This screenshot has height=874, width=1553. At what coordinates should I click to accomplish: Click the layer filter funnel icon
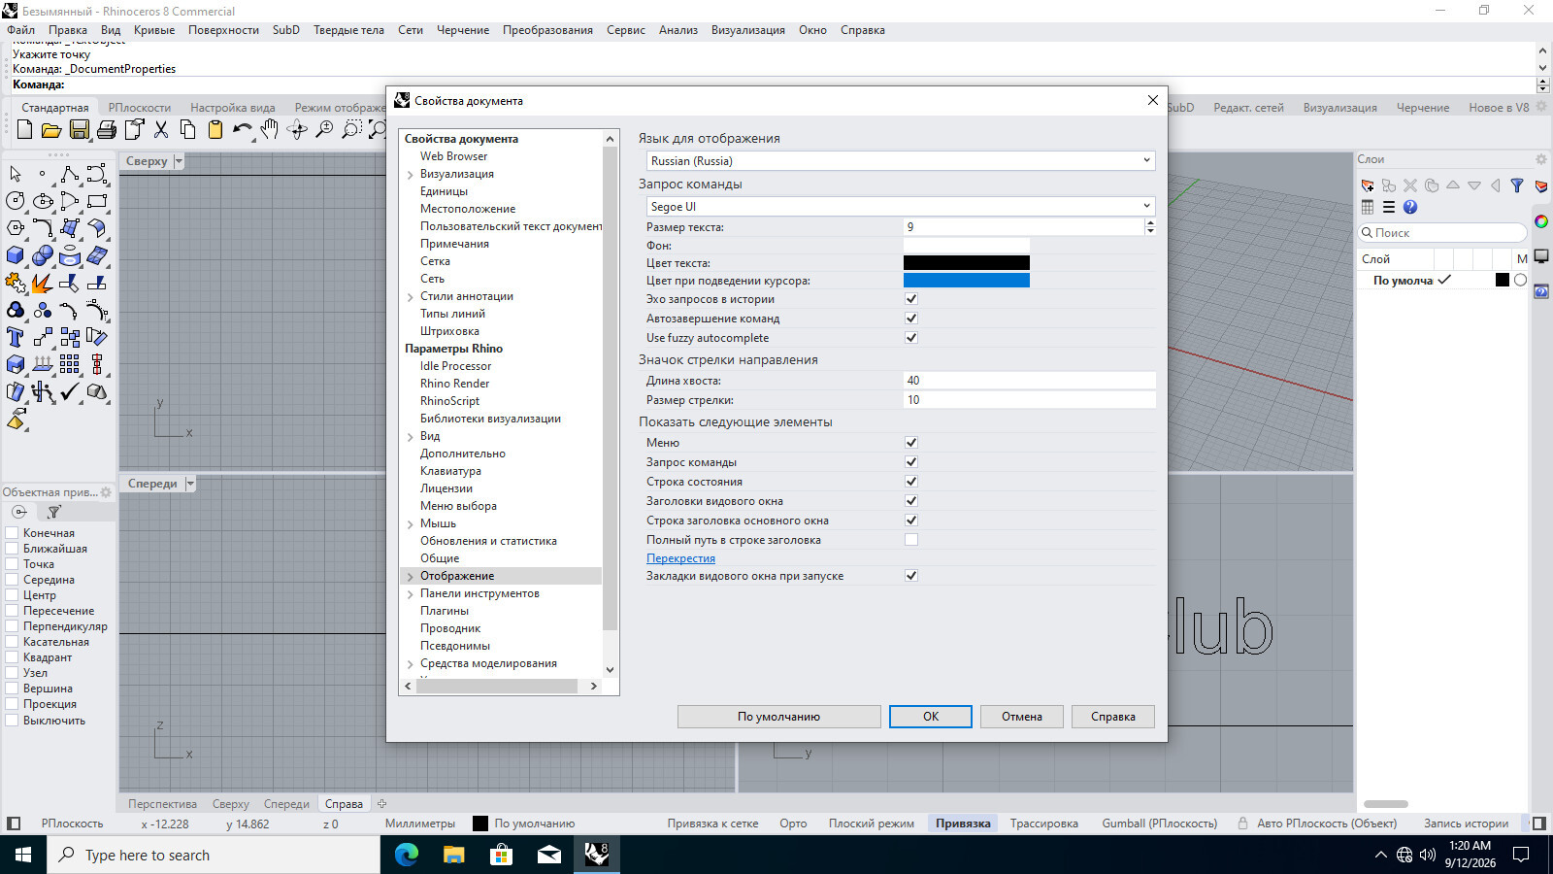[x=1517, y=185]
